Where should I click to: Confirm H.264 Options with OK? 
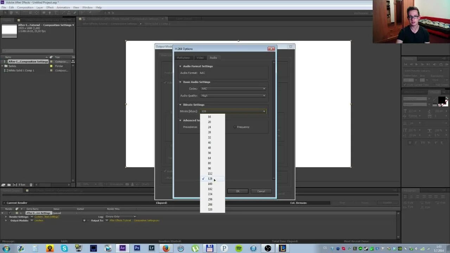tap(238, 191)
